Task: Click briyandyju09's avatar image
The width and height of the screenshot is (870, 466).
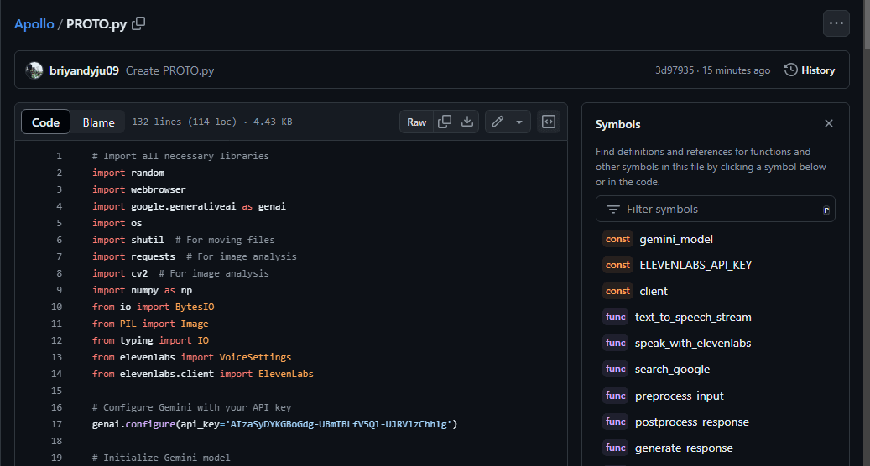Action: click(x=34, y=70)
